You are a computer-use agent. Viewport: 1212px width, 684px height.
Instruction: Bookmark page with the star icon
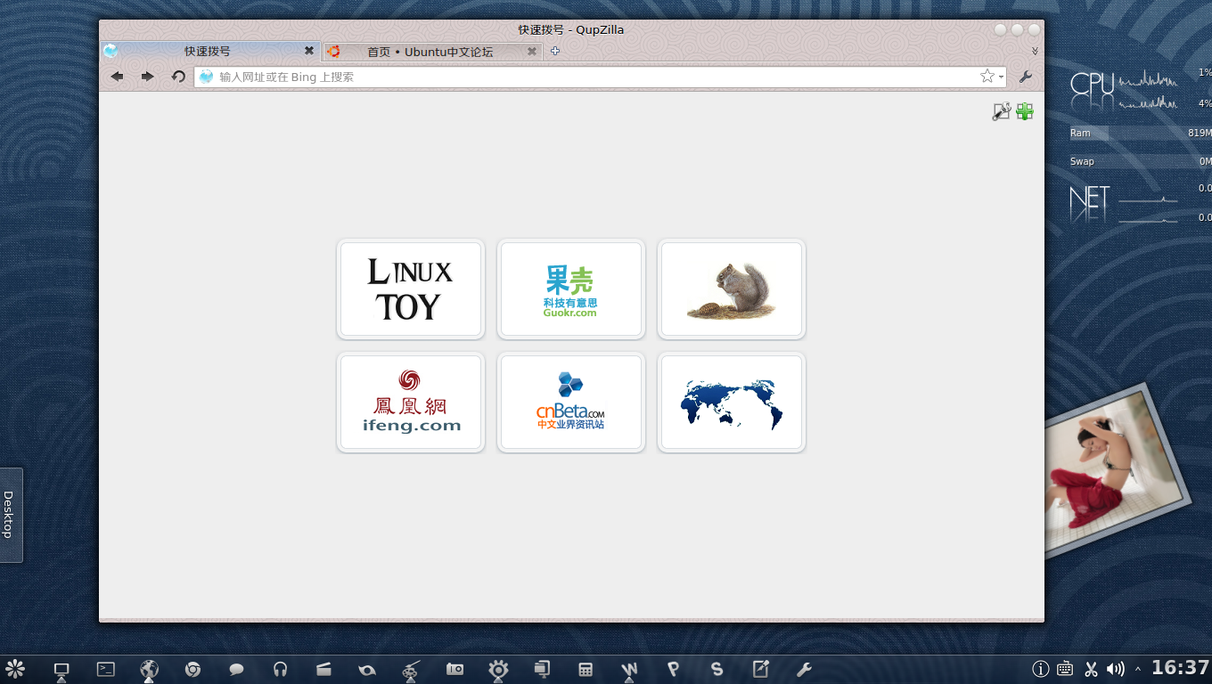coord(987,77)
